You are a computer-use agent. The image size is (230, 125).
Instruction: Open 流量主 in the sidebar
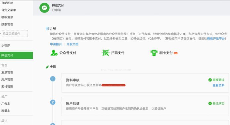(6, 111)
